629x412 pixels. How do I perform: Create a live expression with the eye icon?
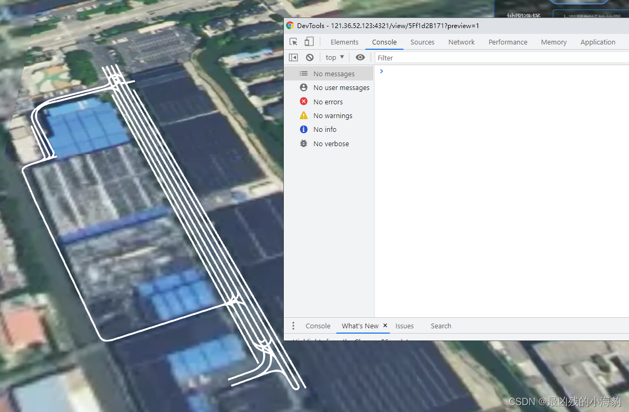[x=360, y=57]
